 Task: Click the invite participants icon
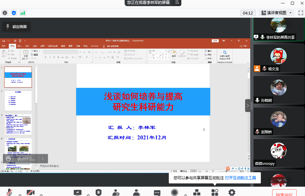coord(116,192)
